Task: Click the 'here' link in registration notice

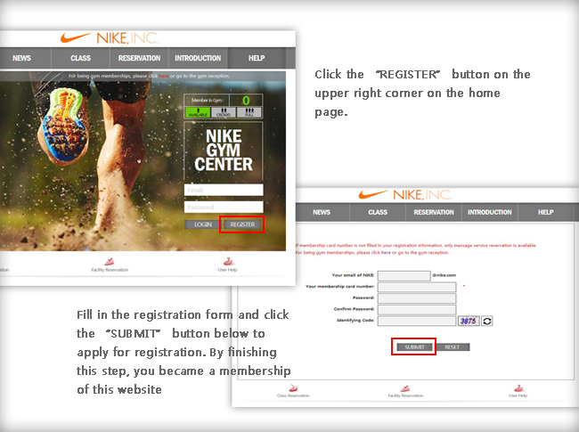Action: pos(386,253)
